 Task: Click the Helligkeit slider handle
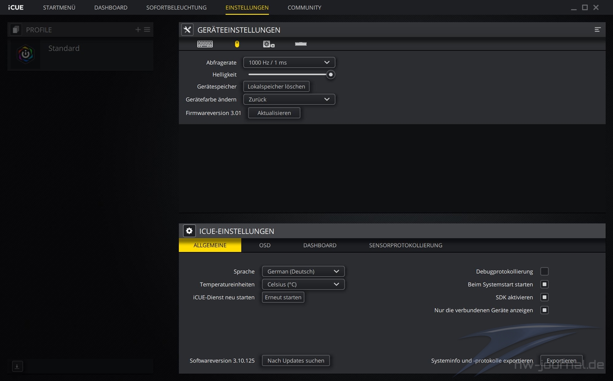click(x=331, y=74)
